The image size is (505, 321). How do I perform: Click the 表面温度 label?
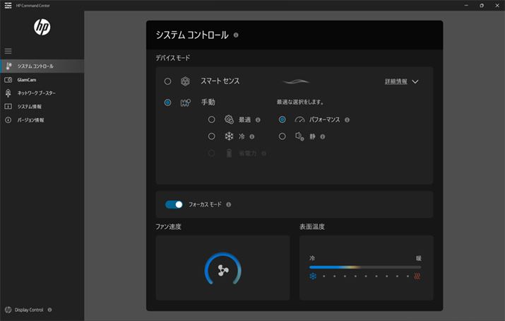[x=312, y=226]
